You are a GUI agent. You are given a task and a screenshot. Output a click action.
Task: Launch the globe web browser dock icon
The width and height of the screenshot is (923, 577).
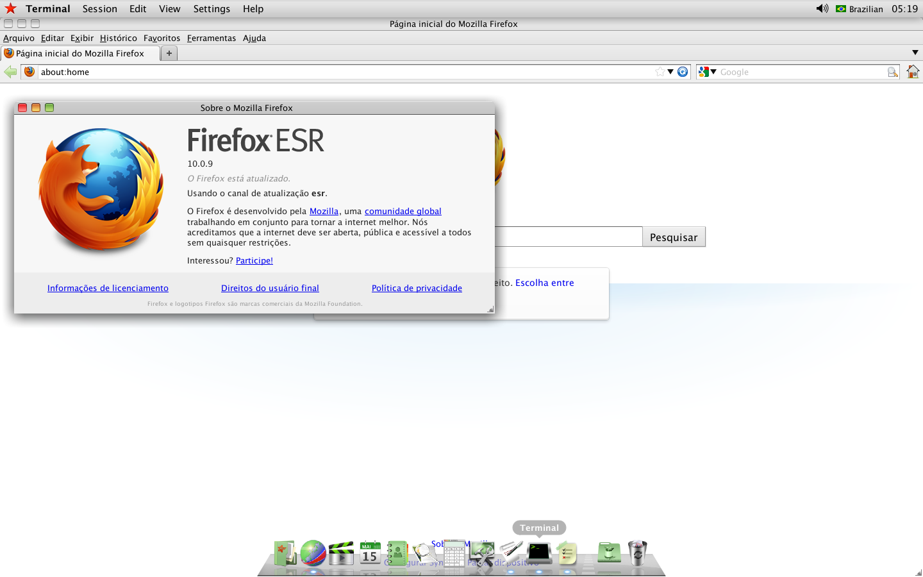pyautogui.click(x=313, y=553)
